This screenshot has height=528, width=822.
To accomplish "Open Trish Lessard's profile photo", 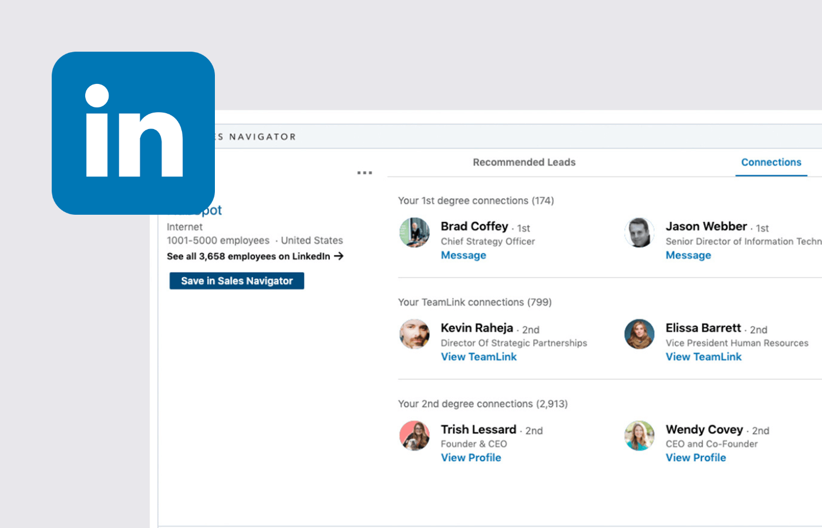I will [415, 436].
